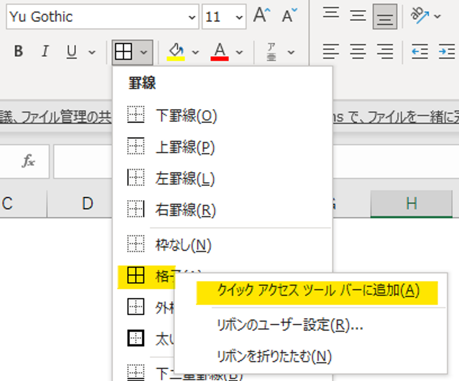Toggle bold formatting
The width and height of the screenshot is (459, 381).
19,52
